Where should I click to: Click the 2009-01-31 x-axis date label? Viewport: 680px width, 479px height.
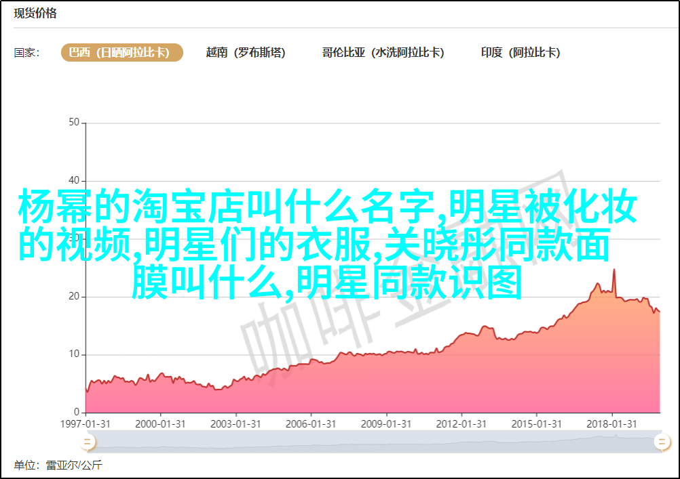point(387,424)
